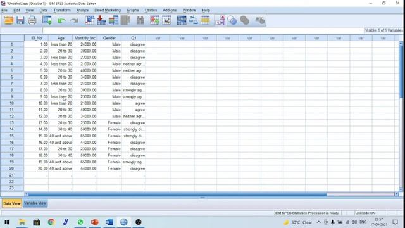Open the Utilities menu
This screenshot has width=405, height=228.
tap(151, 10)
